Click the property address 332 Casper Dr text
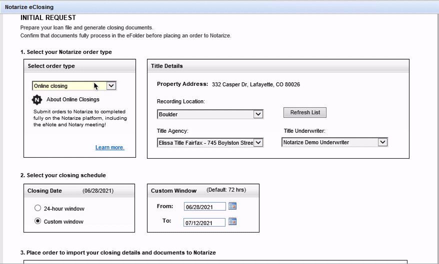The image size is (439, 264). tap(255, 84)
